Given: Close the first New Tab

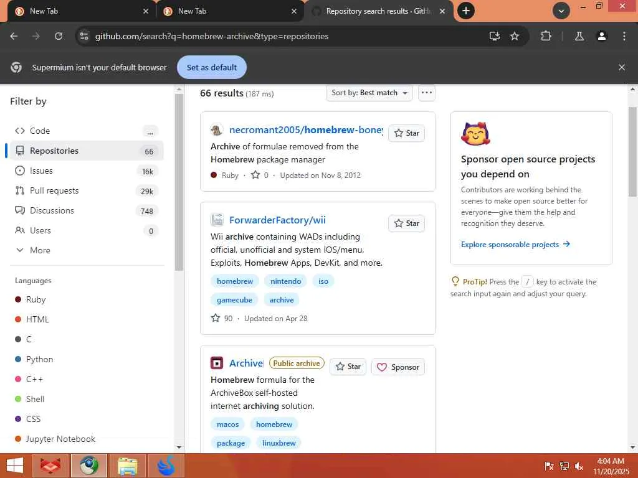Looking at the screenshot, I should (x=146, y=11).
